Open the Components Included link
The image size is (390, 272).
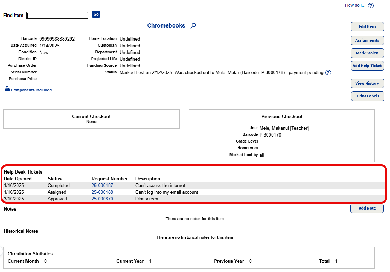tap(31, 90)
